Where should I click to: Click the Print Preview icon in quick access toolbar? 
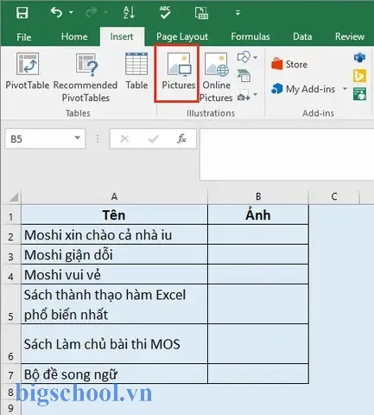click(201, 13)
